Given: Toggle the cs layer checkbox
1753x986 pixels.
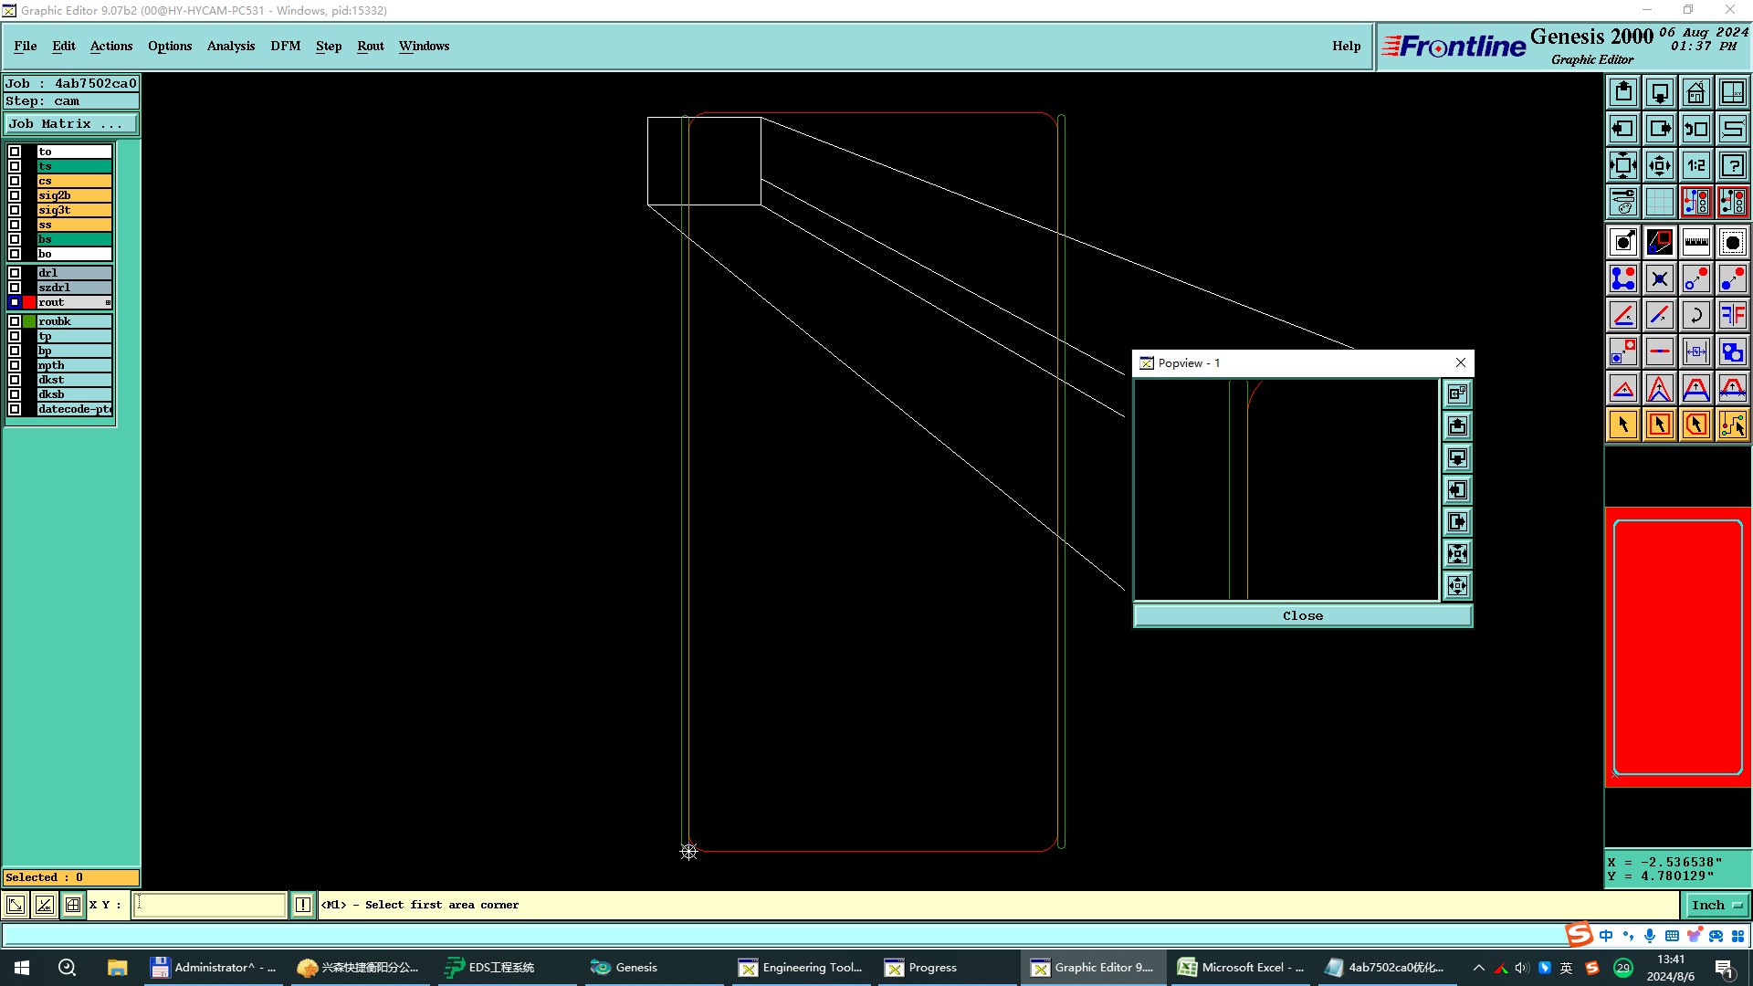Looking at the screenshot, I should (15, 181).
